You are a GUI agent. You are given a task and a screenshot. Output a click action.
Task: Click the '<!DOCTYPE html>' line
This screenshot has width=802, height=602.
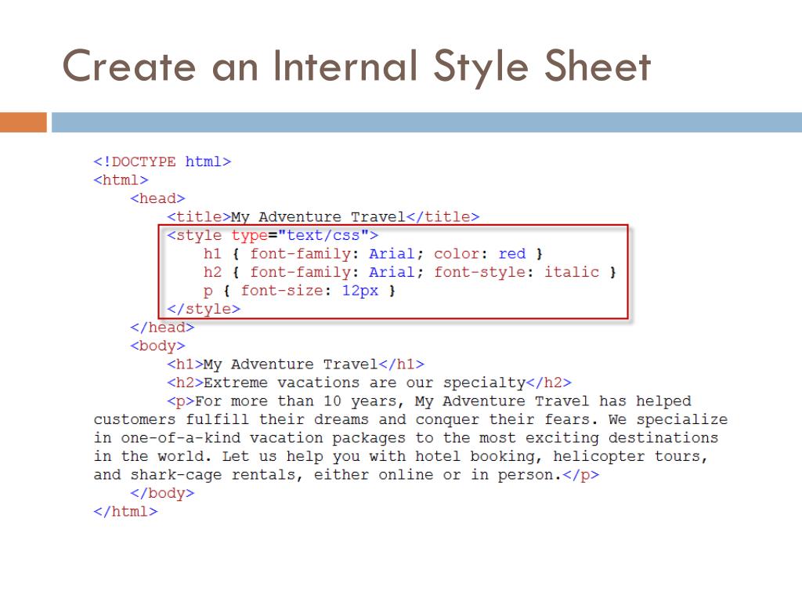click(162, 161)
